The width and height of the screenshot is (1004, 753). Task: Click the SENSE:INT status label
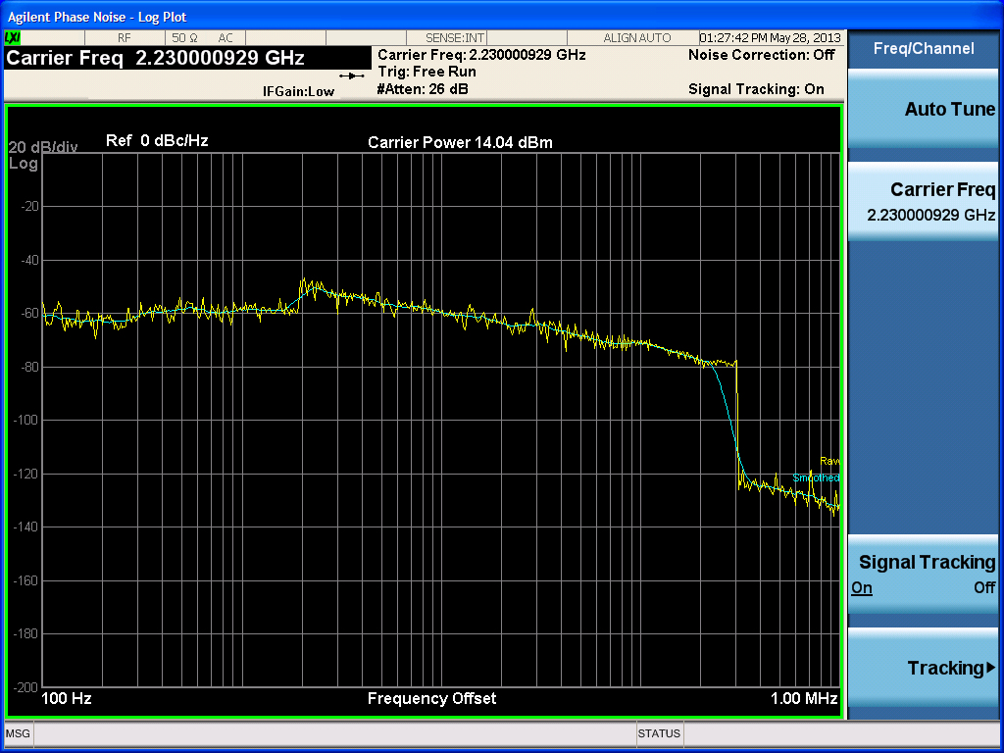tap(455, 38)
